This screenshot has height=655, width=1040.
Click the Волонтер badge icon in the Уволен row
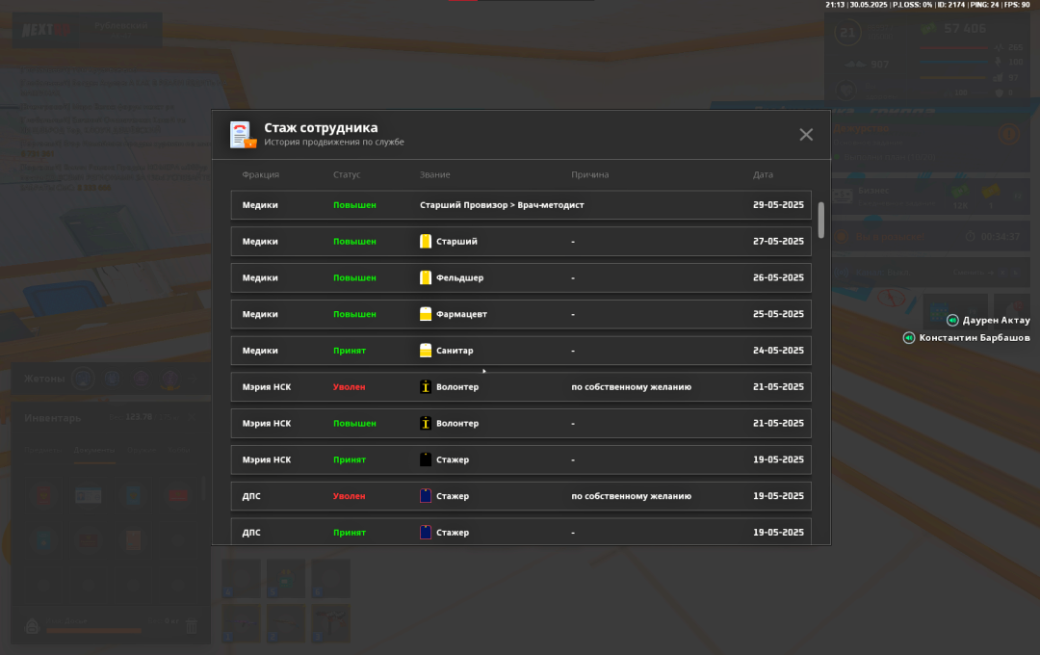point(426,387)
